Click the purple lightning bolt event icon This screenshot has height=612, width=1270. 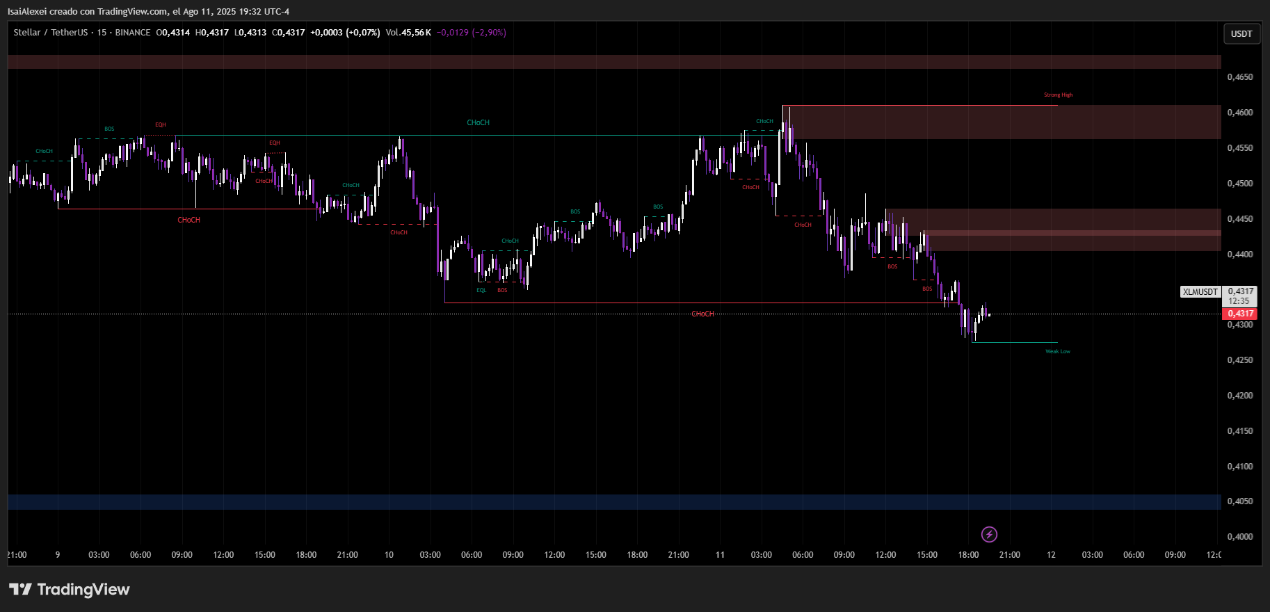989,534
